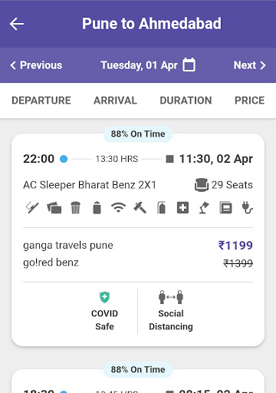The width and height of the screenshot is (276, 393).
Task: Tap the seat icon beside 29 Seats
Action: 202,185
